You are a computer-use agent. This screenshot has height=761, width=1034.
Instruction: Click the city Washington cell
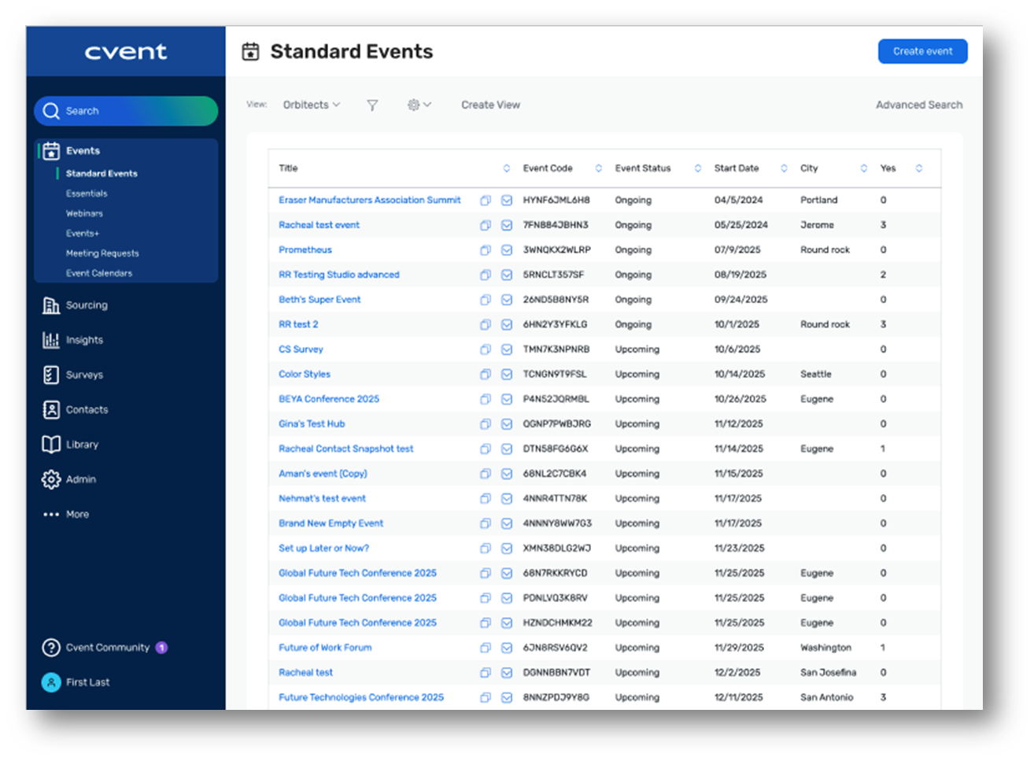825,648
